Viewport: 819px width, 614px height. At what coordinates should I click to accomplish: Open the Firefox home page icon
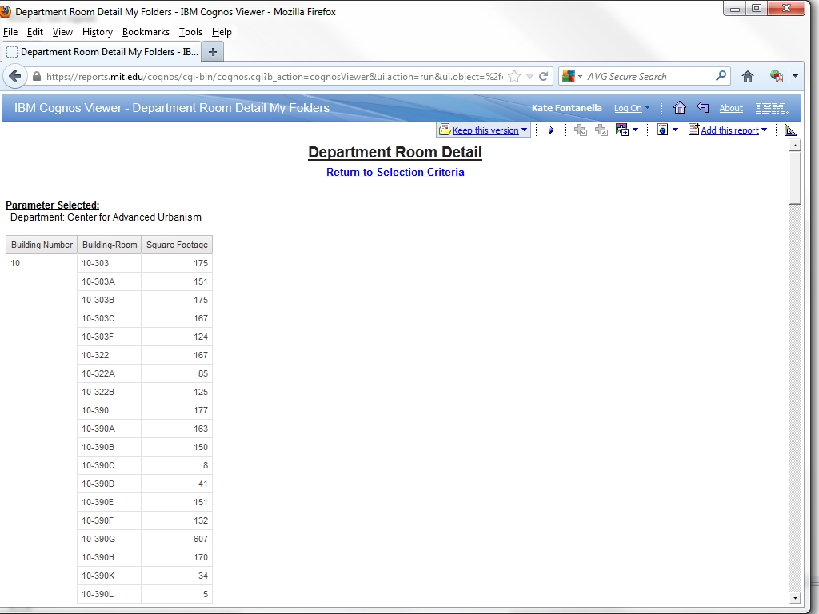tap(748, 77)
